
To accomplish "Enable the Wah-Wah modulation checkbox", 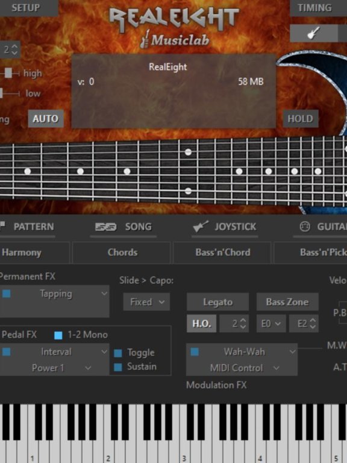I will [x=195, y=351].
